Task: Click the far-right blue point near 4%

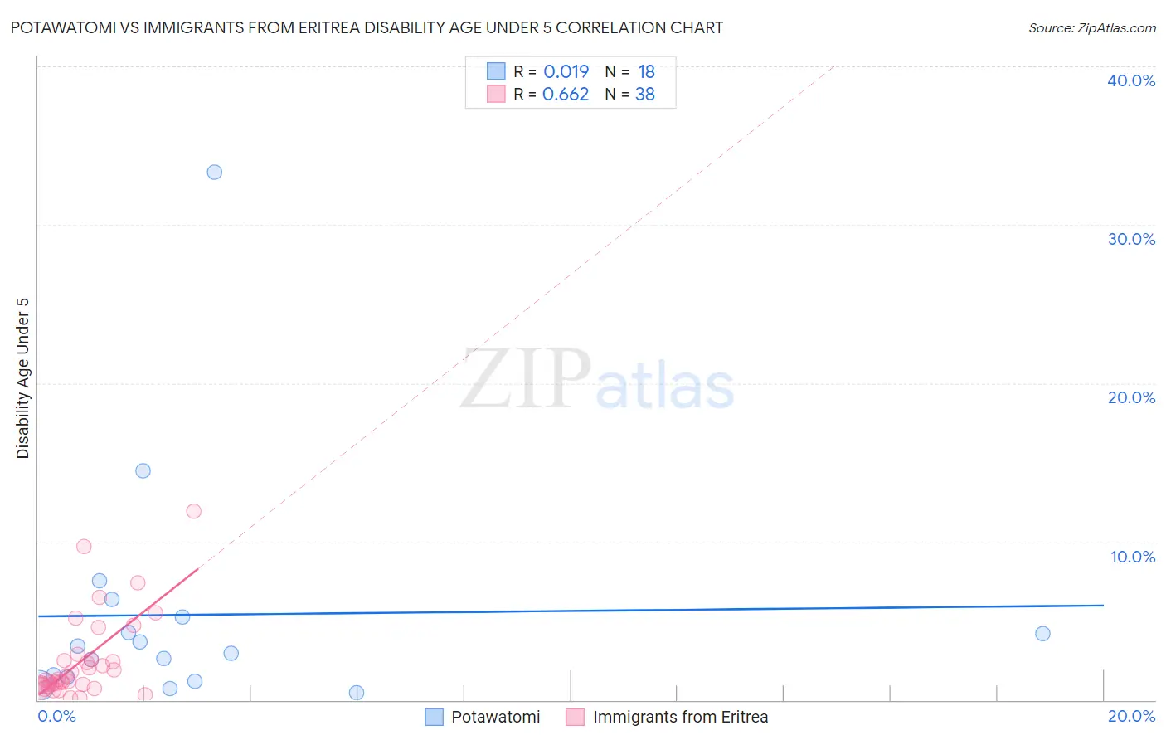Action: click(x=1042, y=634)
